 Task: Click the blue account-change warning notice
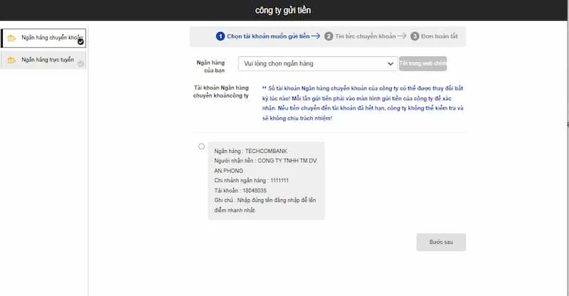pos(363,103)
